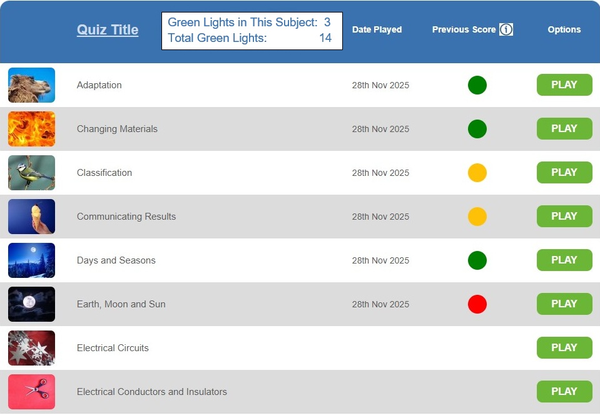Click the snowy night thumbnail for Days and Seasons

pos(31,260)
